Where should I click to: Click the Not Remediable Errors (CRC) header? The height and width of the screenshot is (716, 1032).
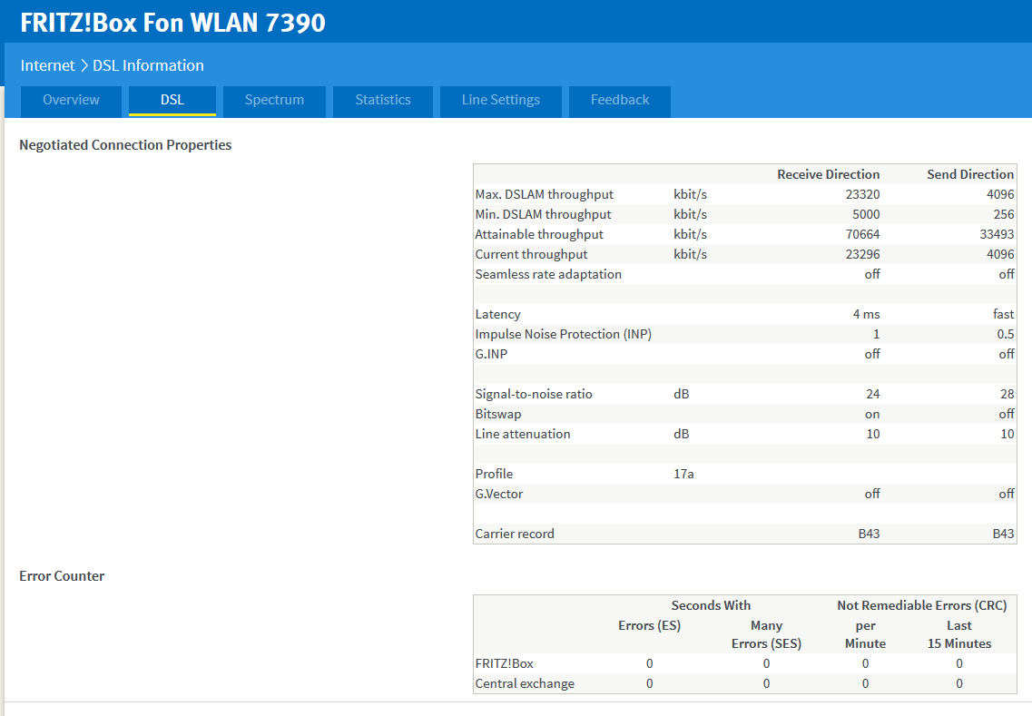point(921,605)
